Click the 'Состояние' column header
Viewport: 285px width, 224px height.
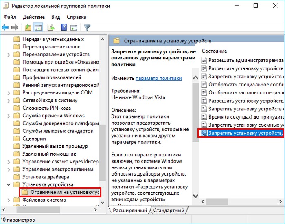pos(214,51)
